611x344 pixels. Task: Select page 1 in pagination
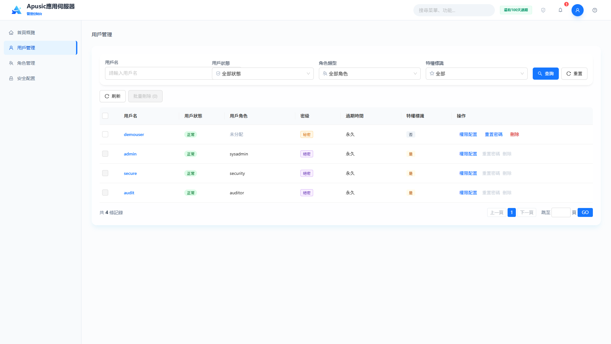point(512,212)
